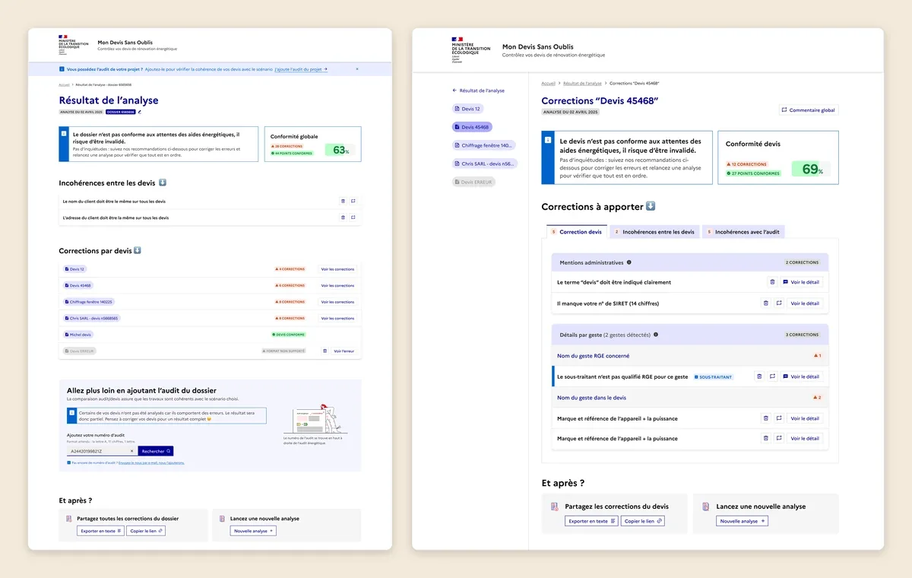Click the 'Rechercher' audit search button
912x578 pixels.
(156, 451)
